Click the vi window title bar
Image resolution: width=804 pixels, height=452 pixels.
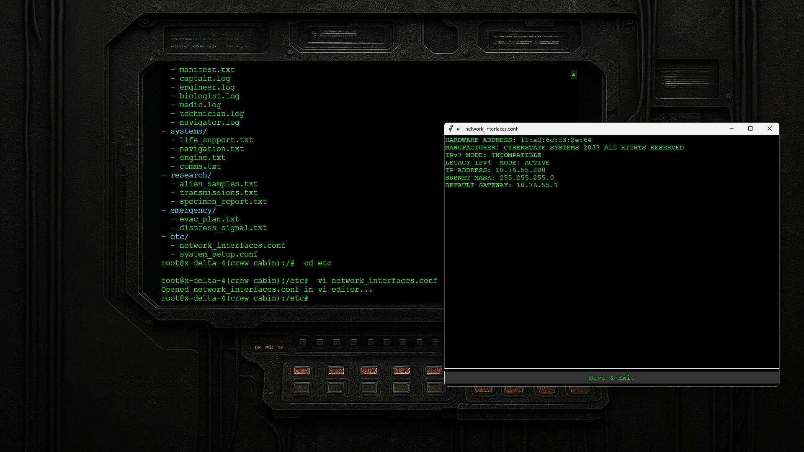coord(586,129)
